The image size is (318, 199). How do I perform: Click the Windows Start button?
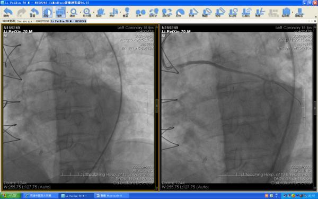tap(11, 196)
